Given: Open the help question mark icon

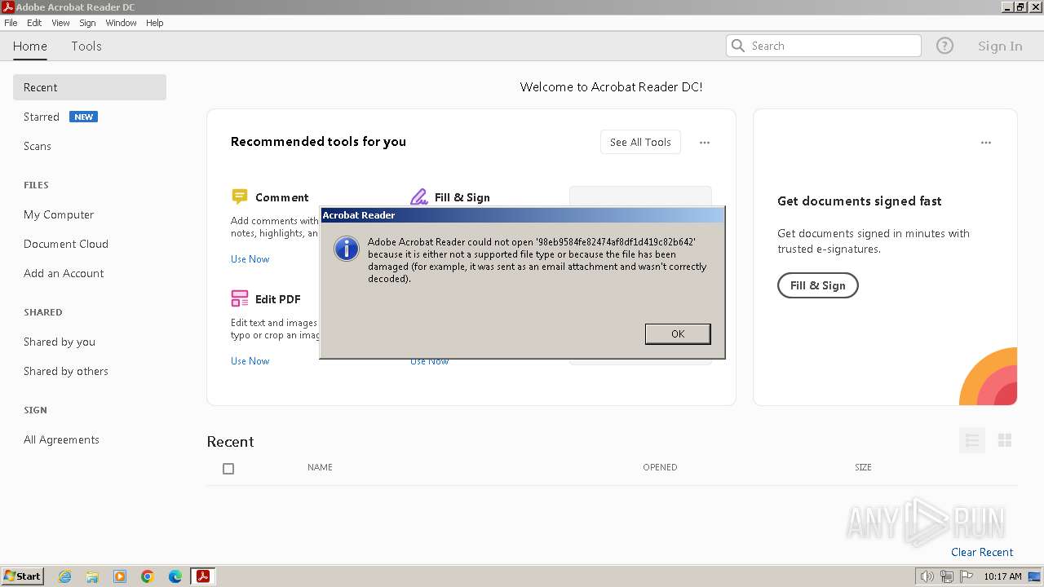Looking at the screenshot, I should click(x=944, y=46).
